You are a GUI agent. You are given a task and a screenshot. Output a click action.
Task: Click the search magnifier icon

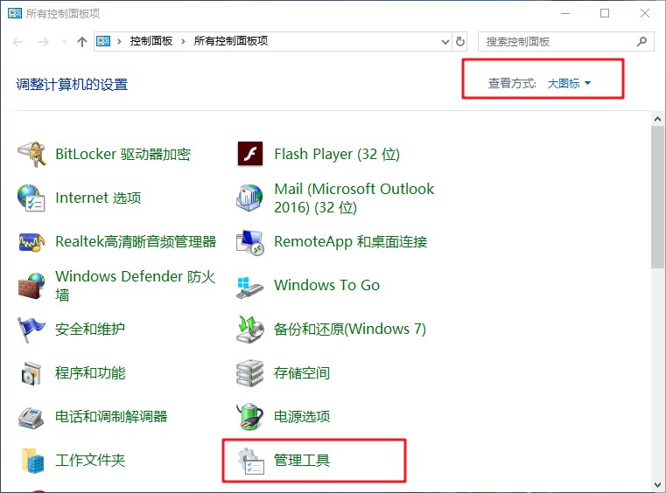[641, 42]
